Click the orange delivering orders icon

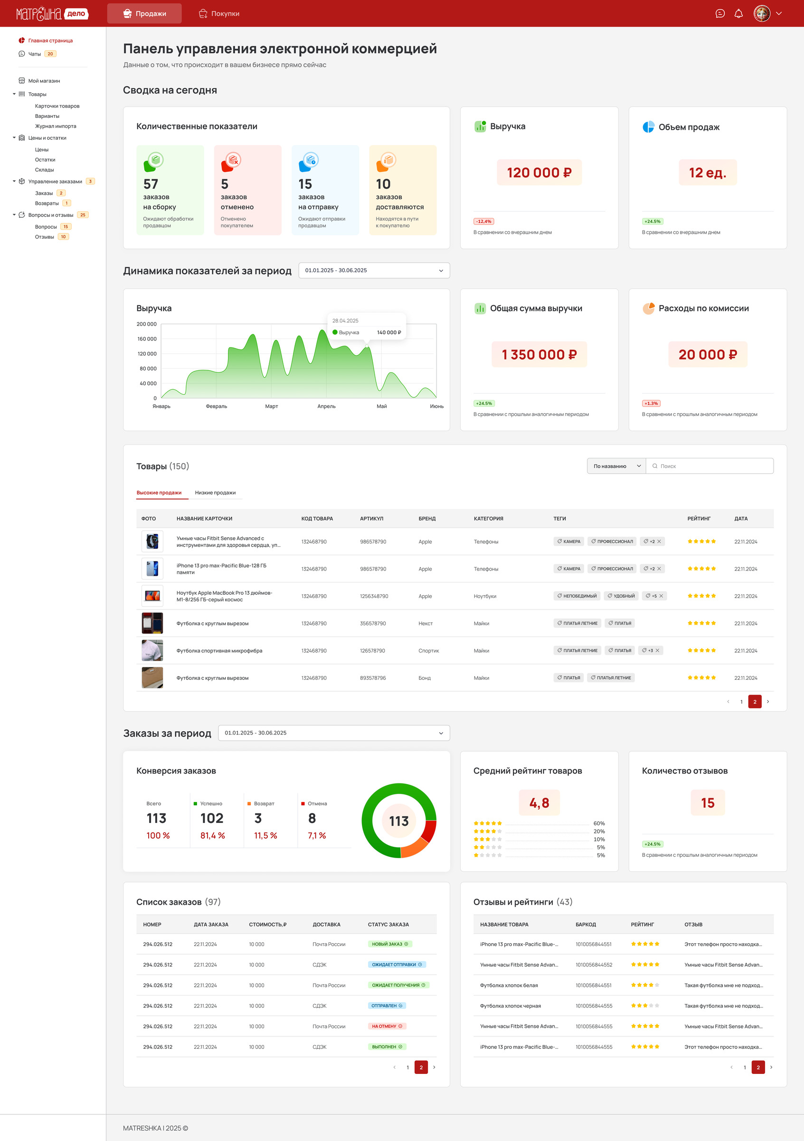tap(386, 162)
